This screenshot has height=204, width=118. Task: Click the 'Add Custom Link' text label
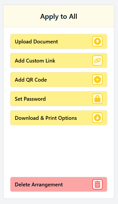coord(35,61)
